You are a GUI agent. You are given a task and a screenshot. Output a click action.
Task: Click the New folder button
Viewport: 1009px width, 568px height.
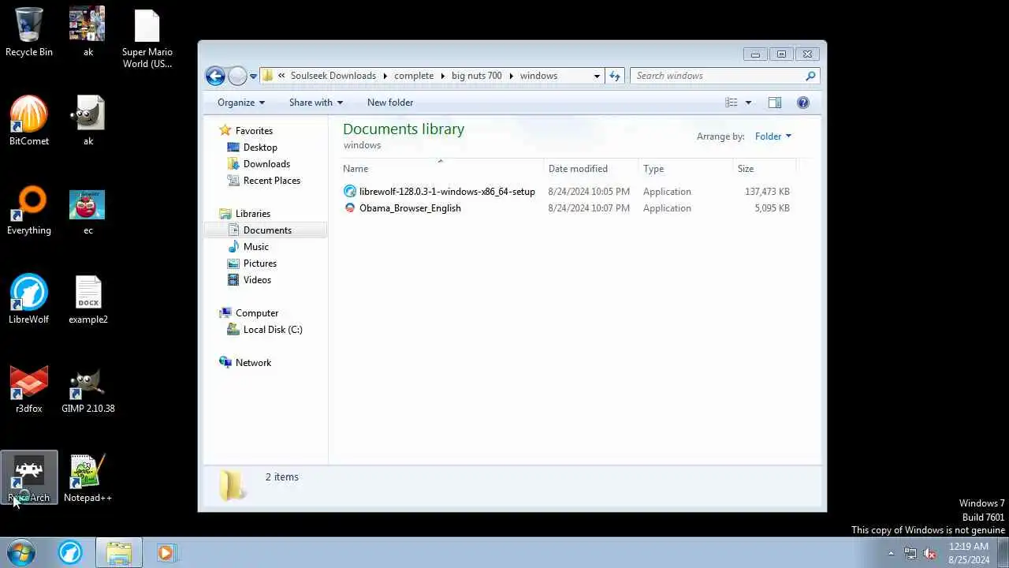(390, 103)
